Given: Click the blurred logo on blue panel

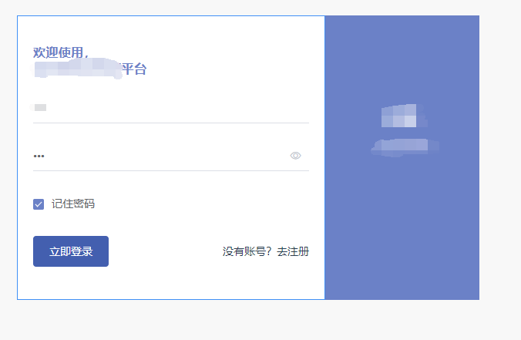Looking at the screenshot, I should click(x=403, y=116).
